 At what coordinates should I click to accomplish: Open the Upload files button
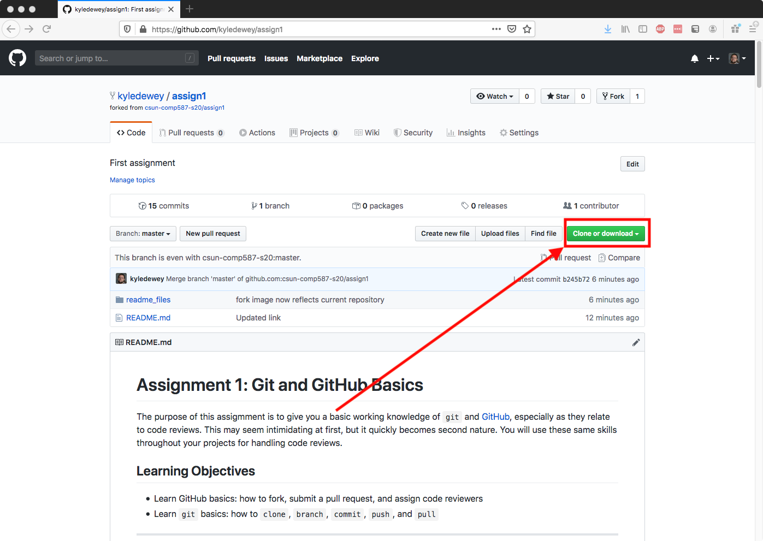point(500,234)
